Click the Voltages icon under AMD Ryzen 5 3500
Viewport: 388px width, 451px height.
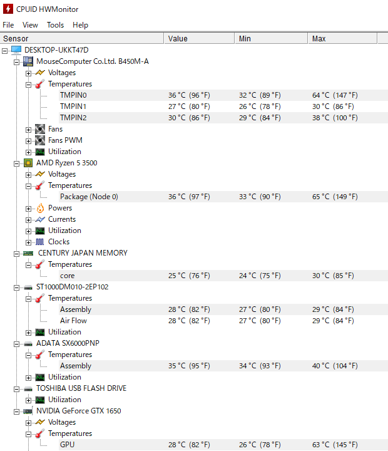click(x=40, y=174)
